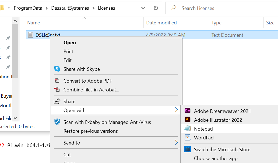278x163 pixels.
Task: Sort files by Name column
Action: pos(34,23)
